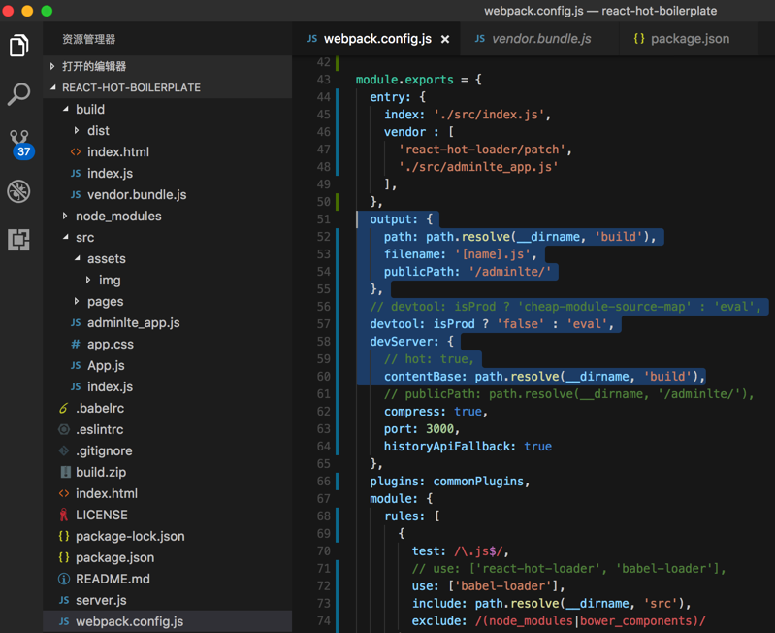Screen dimensions: 775x633
Task: Open README.md from the file list
Action: click(x=113, y=579)
